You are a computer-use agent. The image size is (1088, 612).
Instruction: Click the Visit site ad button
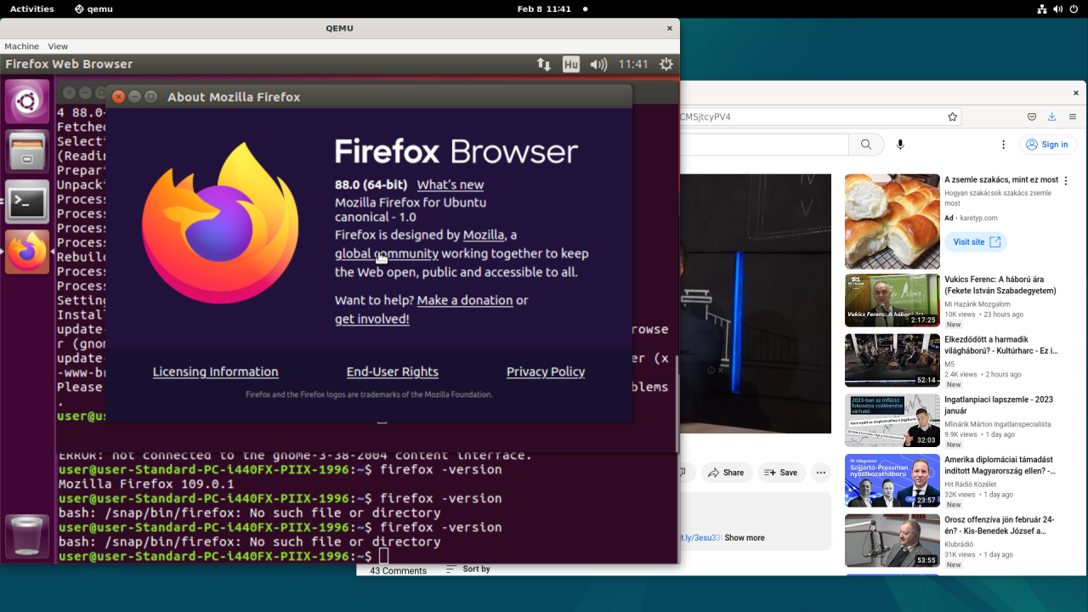[x=976, y=241]
